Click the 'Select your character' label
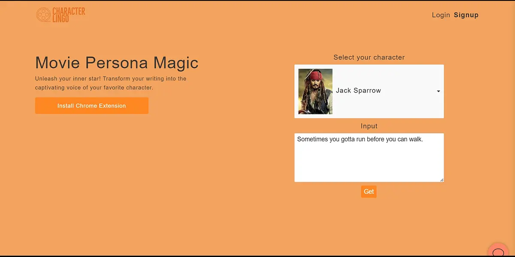515x257 pixels. 369,57
